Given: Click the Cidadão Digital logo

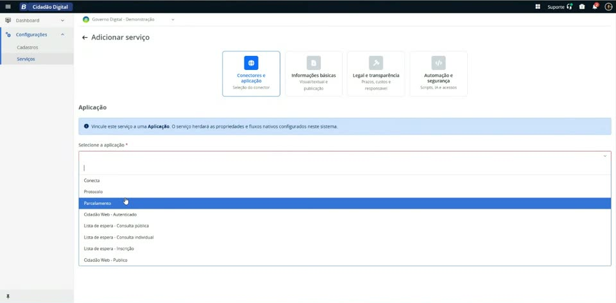Looking at the screenshot, I should (x=46, y=6).
